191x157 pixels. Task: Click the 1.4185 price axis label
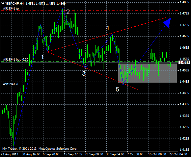184,150
